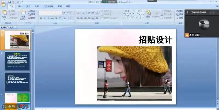This screenshot has width=219, height=110.
Task: Open the font dialog launcher
Action: [74, 23]
